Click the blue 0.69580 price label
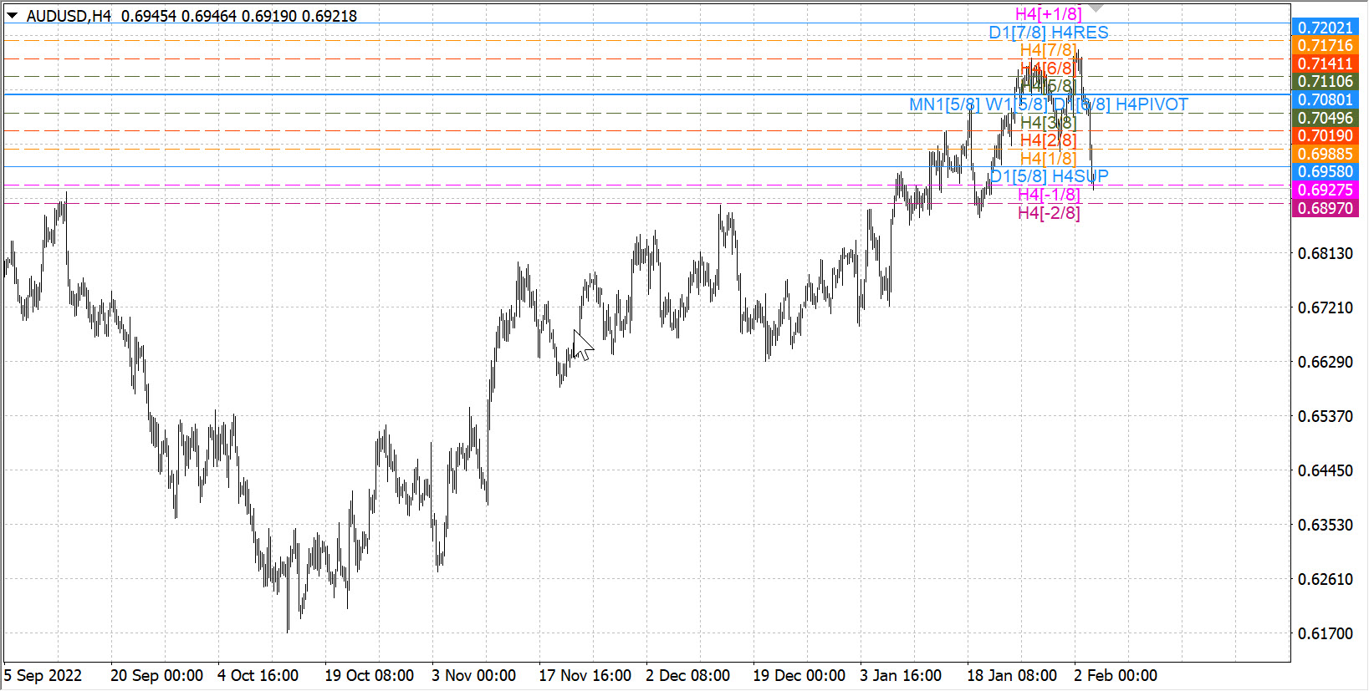Image resolution: width=1369 pixels, height=691 pixels. click(x=1326, y=172)
